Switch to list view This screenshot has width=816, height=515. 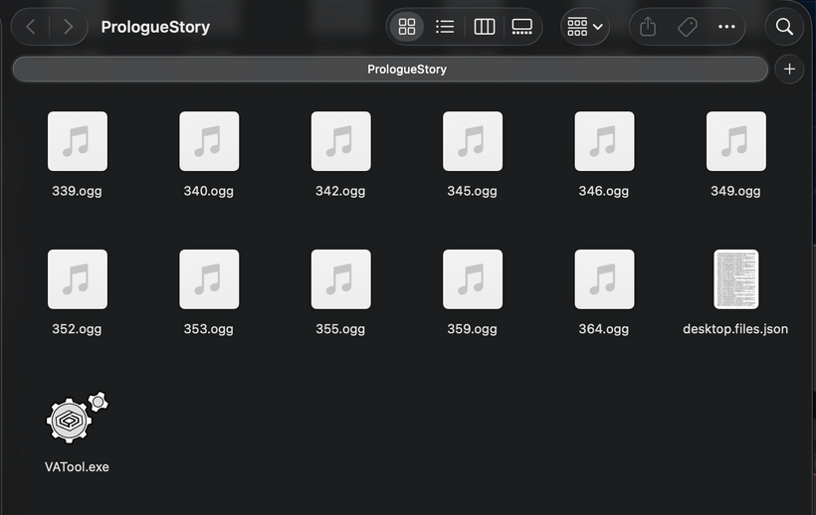(445, 27)
